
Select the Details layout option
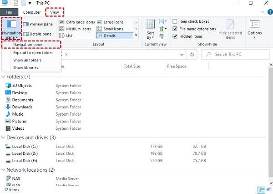[x=114, y=36]
